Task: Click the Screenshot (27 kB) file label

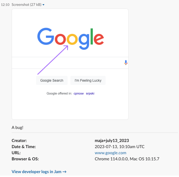Action: [27, 5]
